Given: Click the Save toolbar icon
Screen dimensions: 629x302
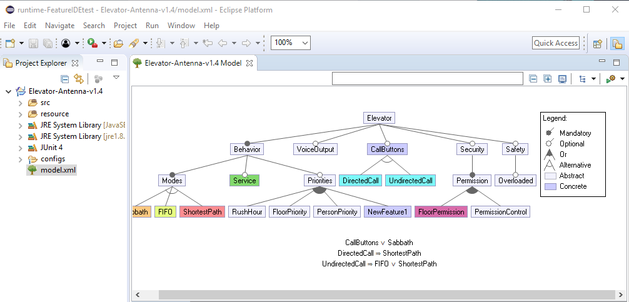Looking at the screenshot, I should pos(34,43).
